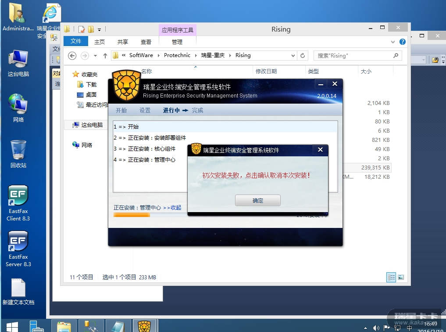Click properties icon in quick access toolbar
446x332 pixels.
pos(82,29)
